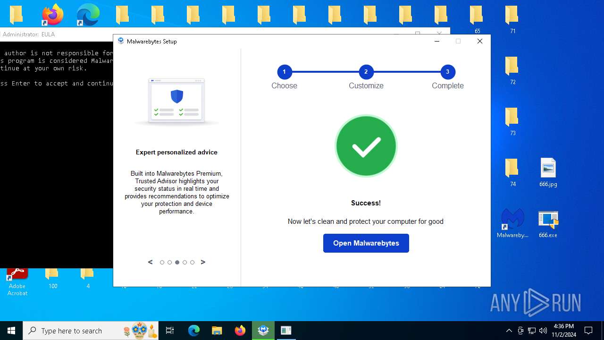604x340 pixels.
Task: Open File Explorer from taskbar
Action: [x=217, y=331]
